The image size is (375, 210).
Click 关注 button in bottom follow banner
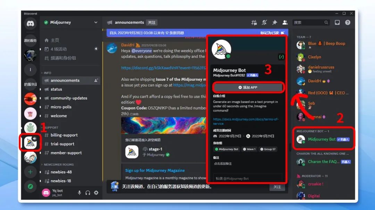[x=277, y=187]
